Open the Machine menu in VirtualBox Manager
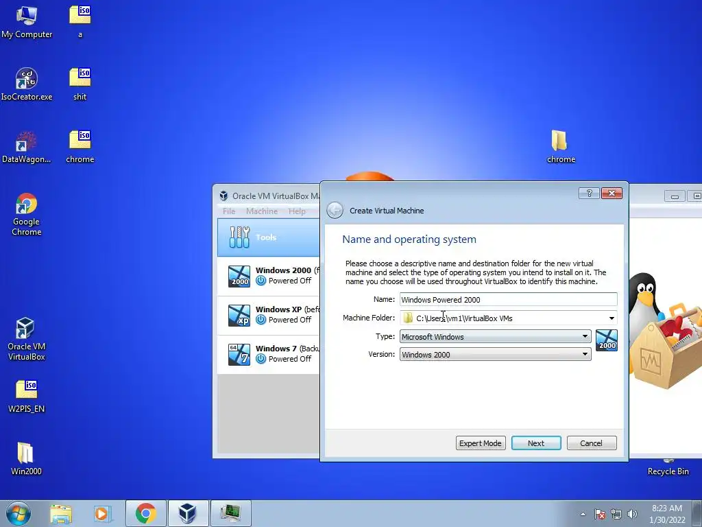 [262, 211]
